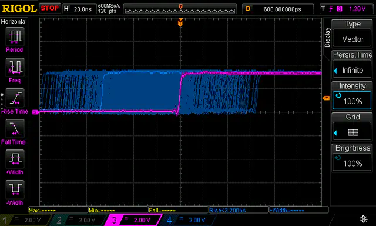This screenshot has width=376, height=226.
Task: Click the speaker sound icon
Action: pos(363,219)
